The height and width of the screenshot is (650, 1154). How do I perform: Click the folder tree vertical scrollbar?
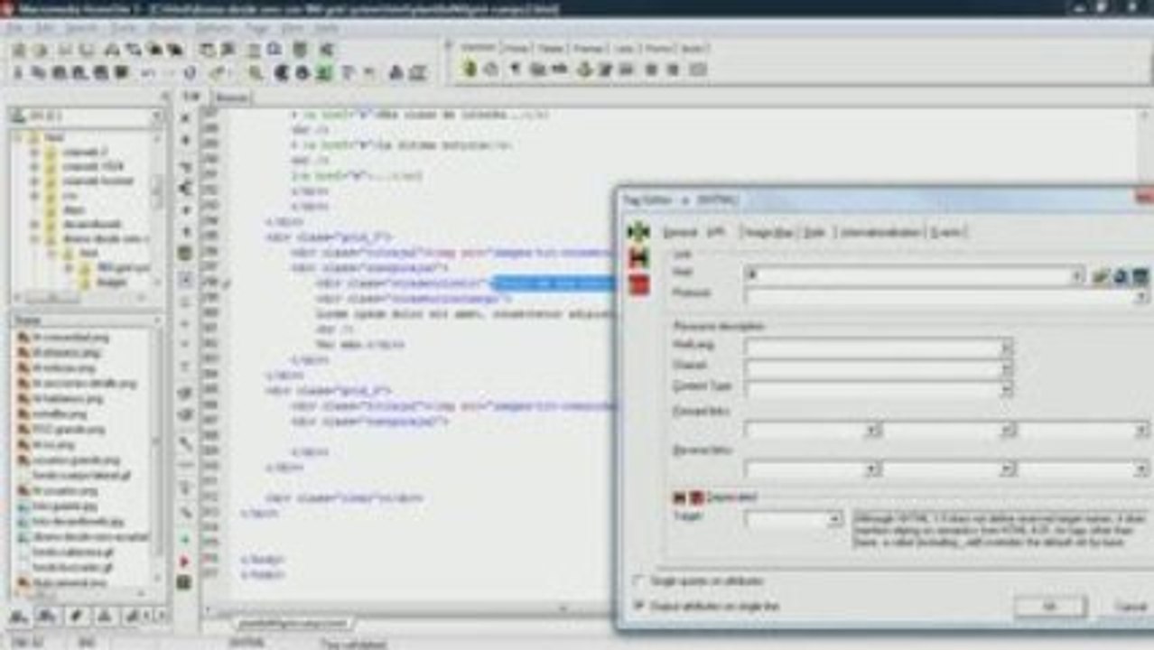(x=157, y=208)
